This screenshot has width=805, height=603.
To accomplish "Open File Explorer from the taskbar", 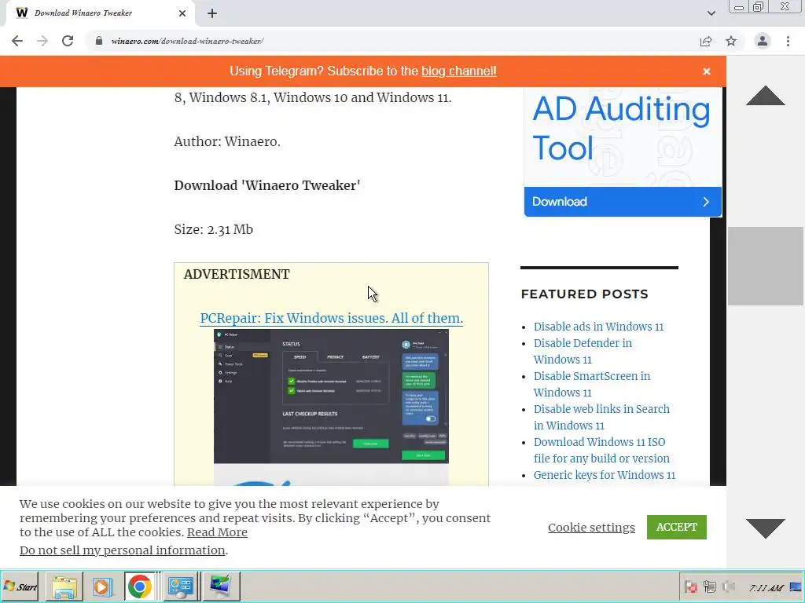I will pyautogui.click(x=64, y=587).
